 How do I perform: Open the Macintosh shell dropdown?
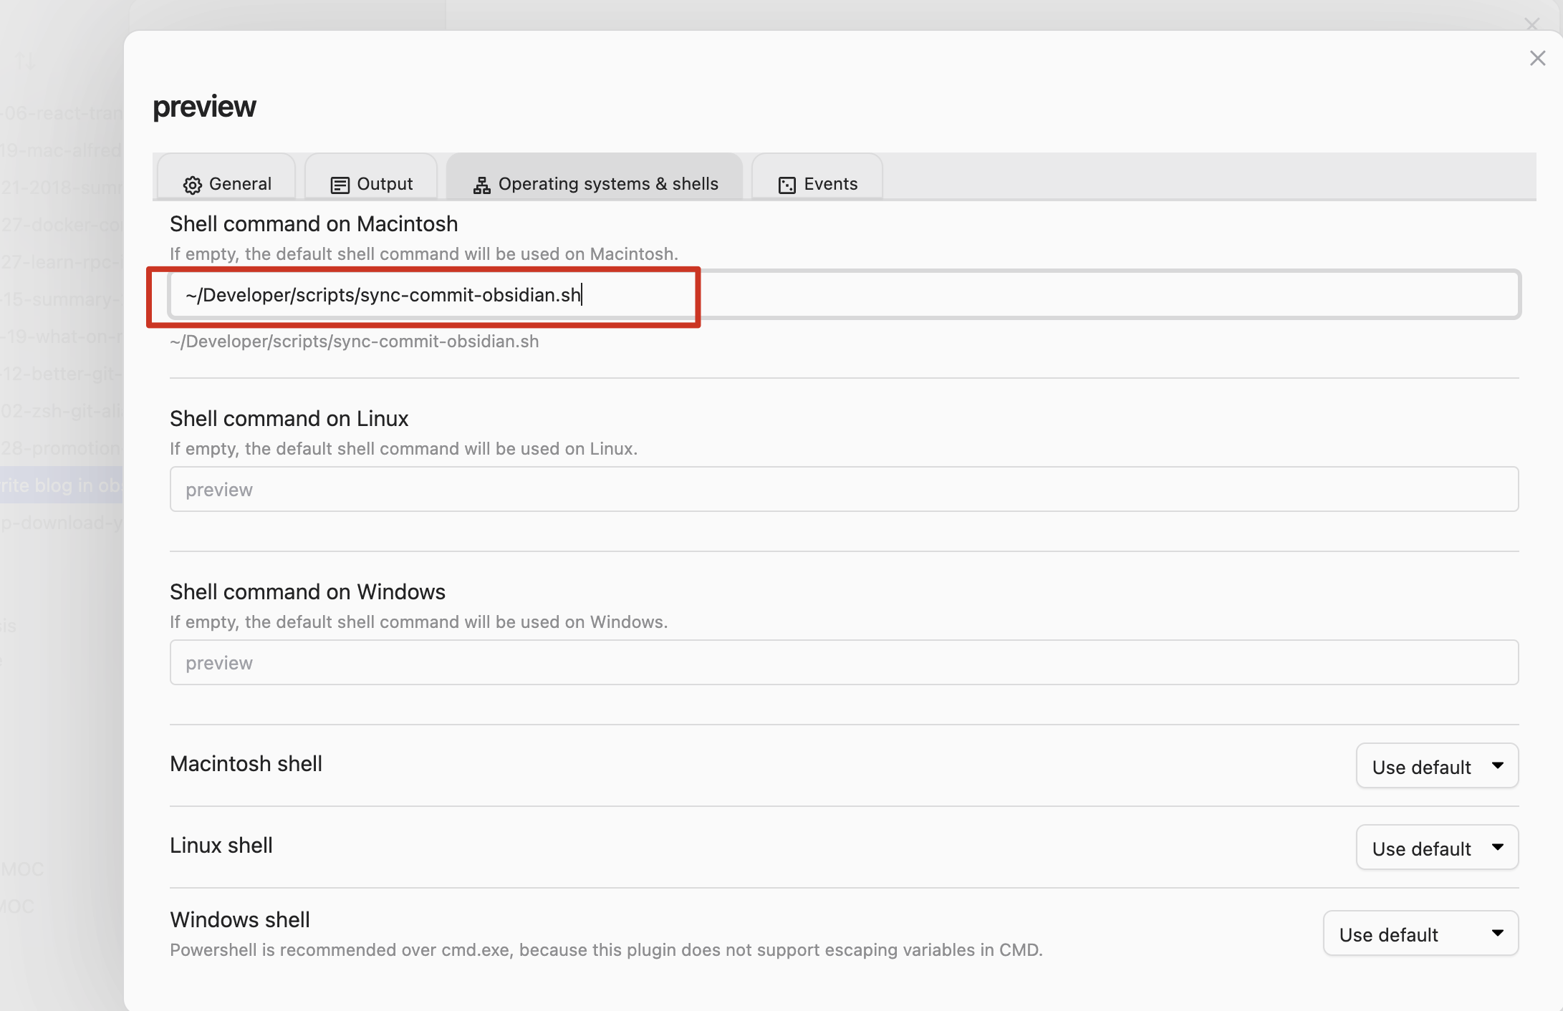click(1437, 766)
